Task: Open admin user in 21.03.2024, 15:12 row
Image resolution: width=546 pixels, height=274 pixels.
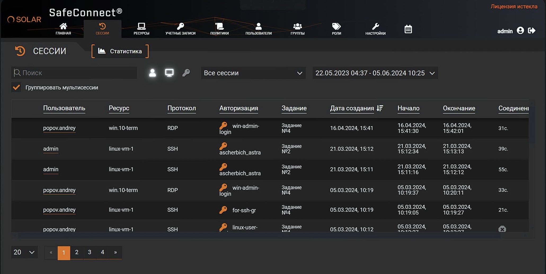Action: point(51,149)
